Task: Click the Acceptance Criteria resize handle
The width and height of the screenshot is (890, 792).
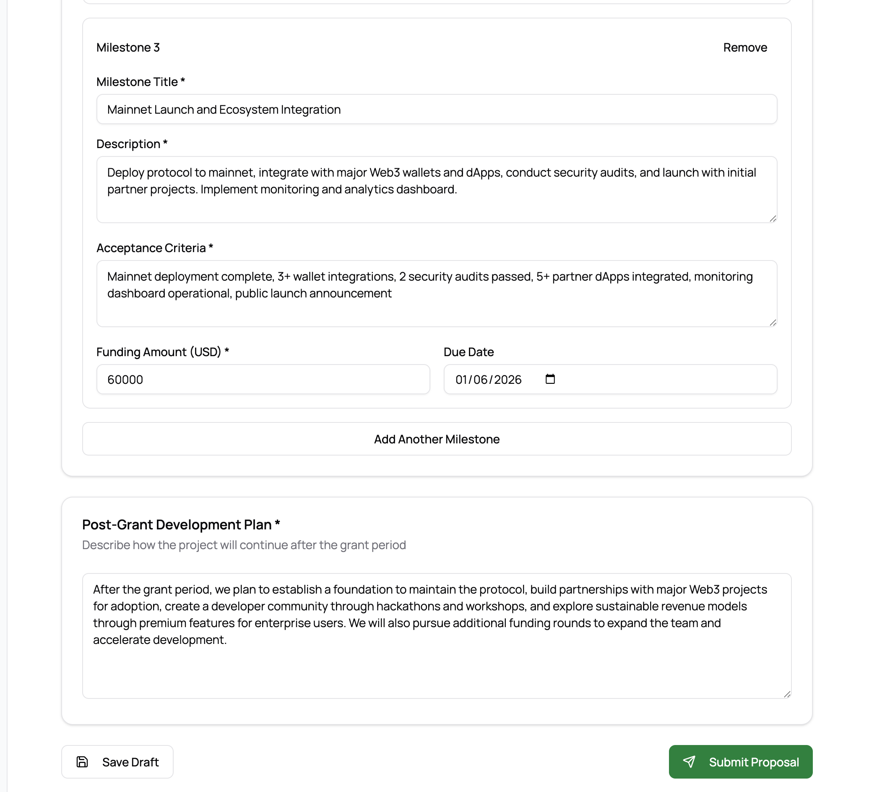Action: [773, 323]
